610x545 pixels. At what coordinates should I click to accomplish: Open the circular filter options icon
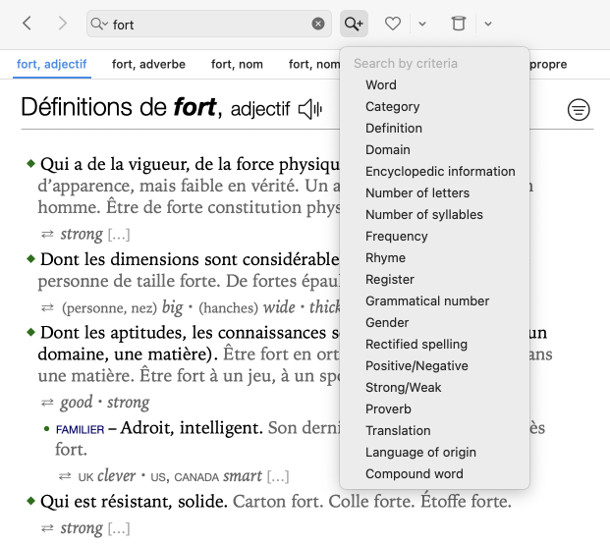(x=580, y=110)
